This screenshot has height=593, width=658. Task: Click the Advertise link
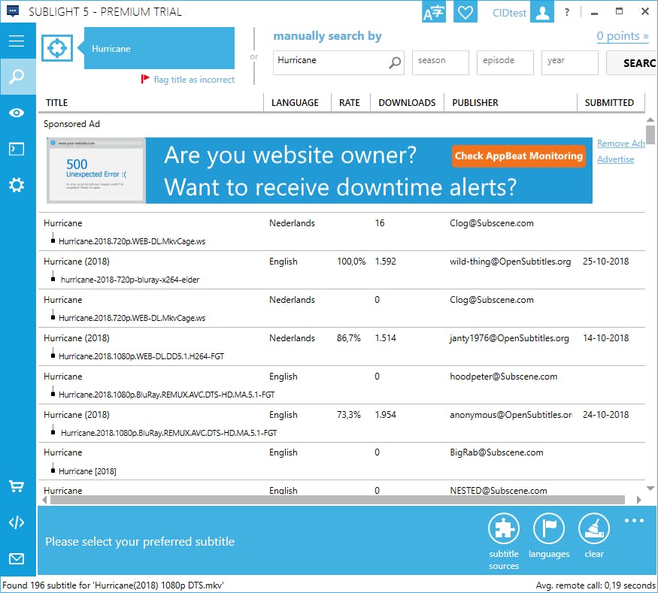tap(615, 159)
